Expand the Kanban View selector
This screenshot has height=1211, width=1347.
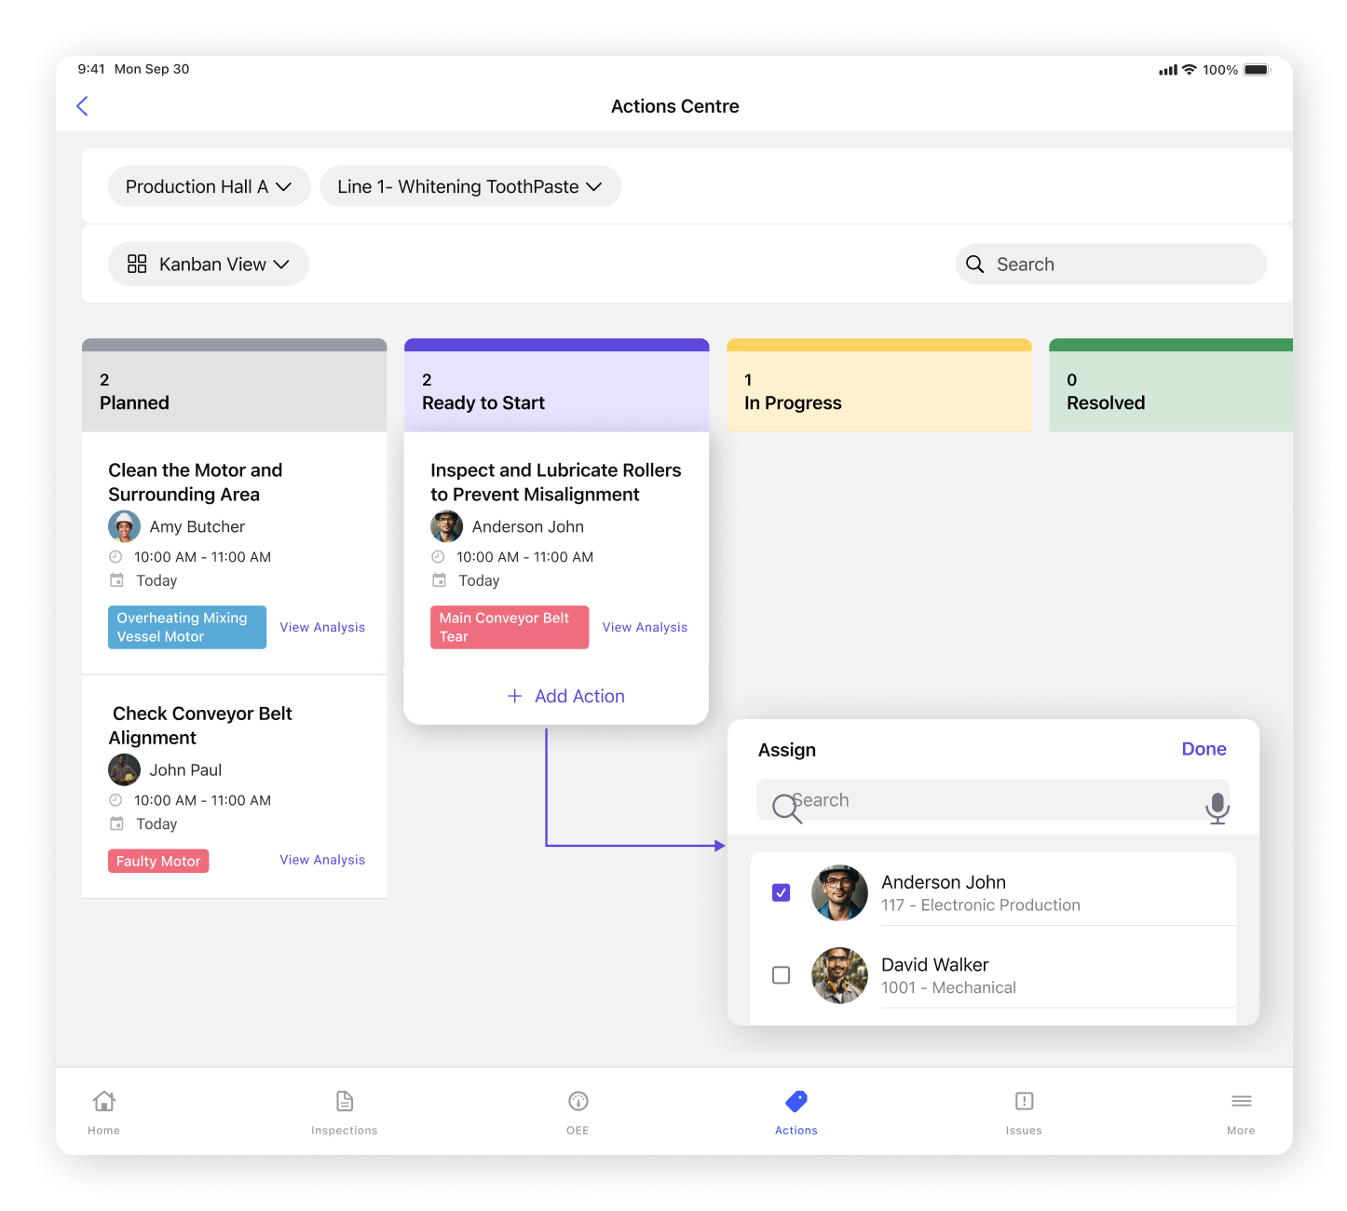click(x=209, y=265)
